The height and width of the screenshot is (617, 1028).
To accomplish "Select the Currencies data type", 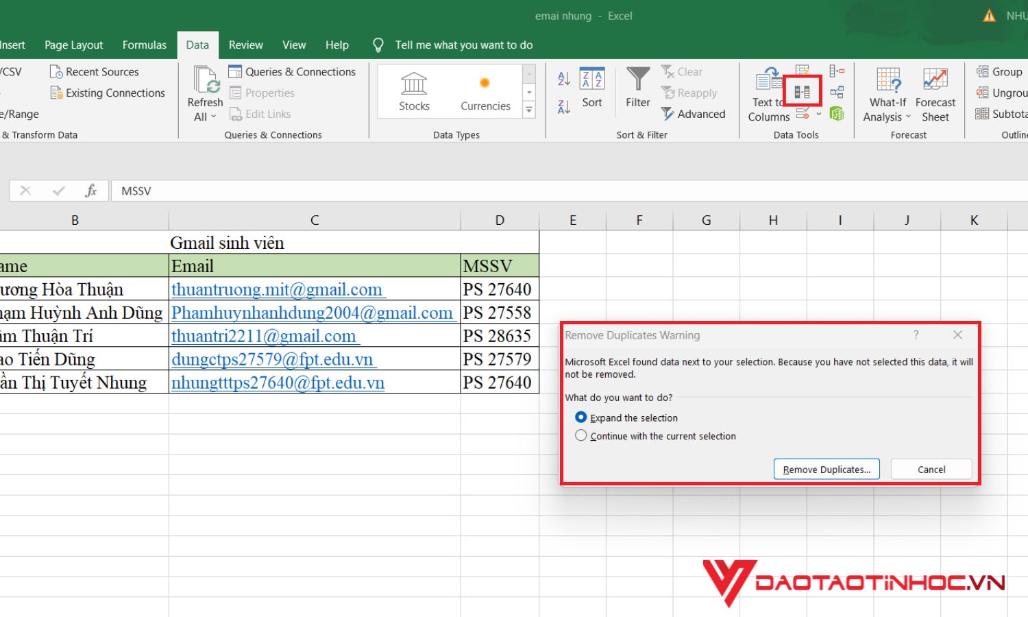I will point(485,91).
